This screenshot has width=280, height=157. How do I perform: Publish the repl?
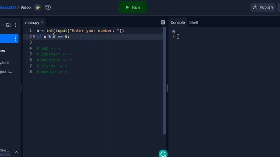(x=263, y=7)
